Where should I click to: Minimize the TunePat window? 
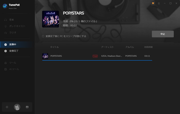coord(165,3)
